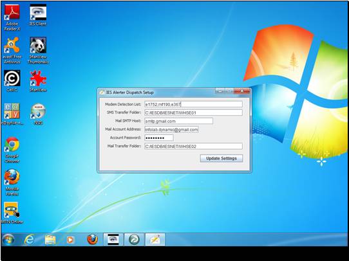
Task: Click the Mail Transfer Folder field
Action: tap(193, 147)
